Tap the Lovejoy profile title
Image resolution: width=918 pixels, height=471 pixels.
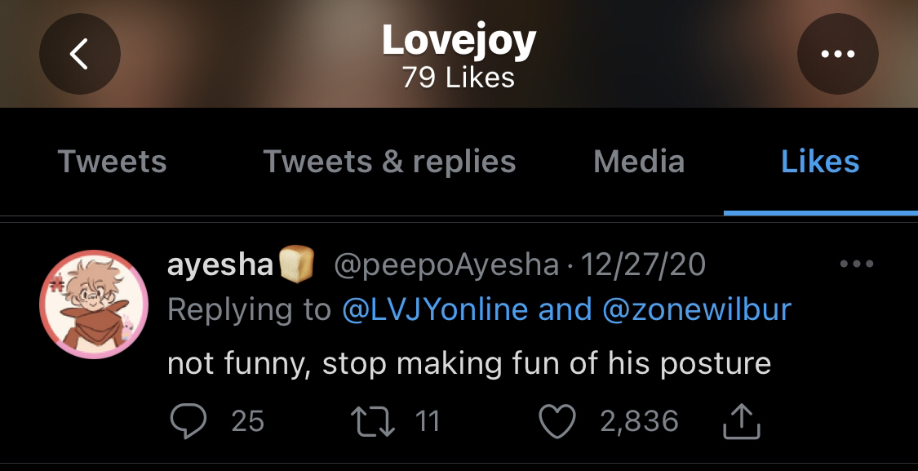(x=459, y=41)
